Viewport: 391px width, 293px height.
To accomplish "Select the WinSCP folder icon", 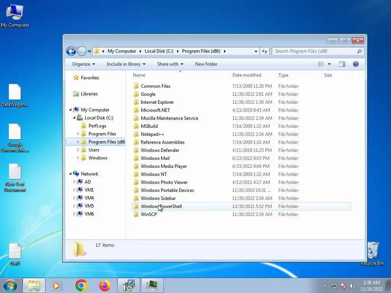I will (x=136, y=214).
